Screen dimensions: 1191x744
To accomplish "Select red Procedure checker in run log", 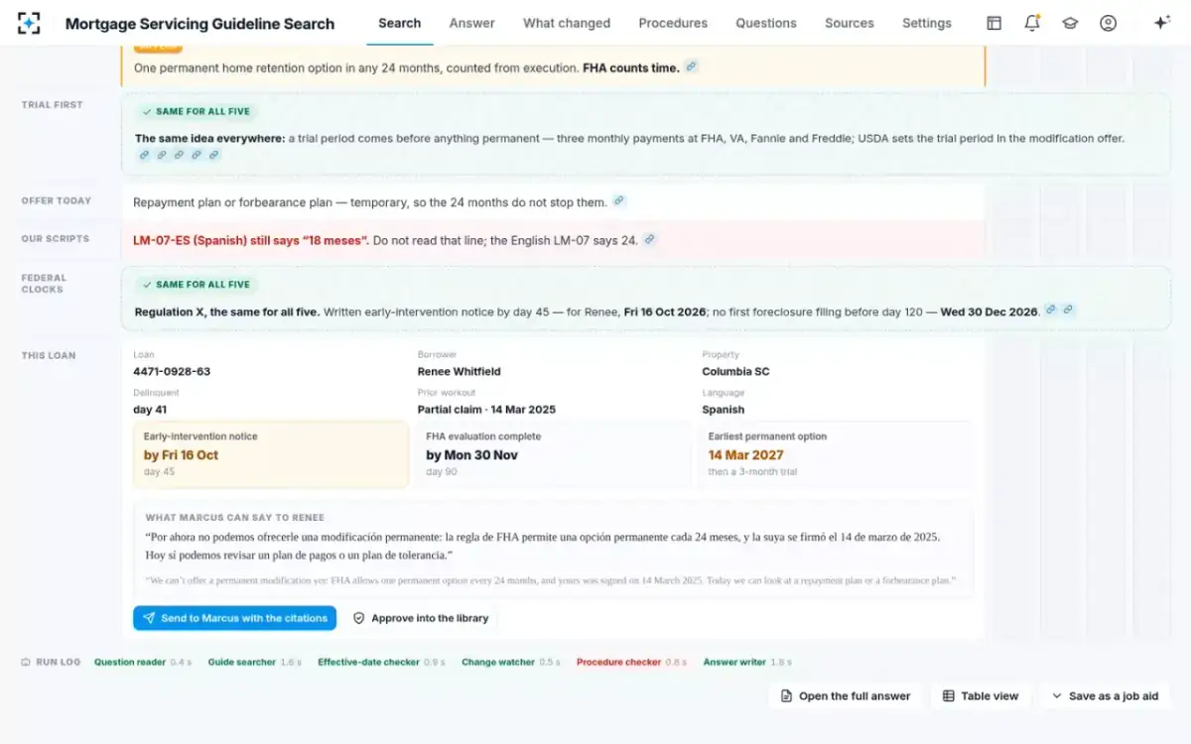I will [x=618, y=662].
